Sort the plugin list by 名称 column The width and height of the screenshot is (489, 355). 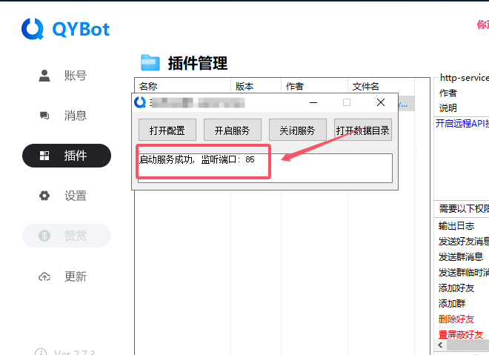pyautogui.click(x=183, y=86)
